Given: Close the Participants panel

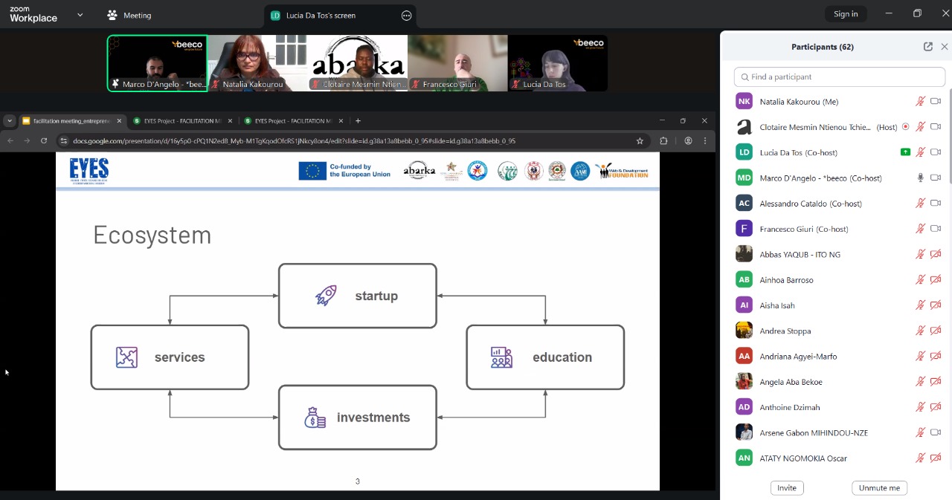Looking at the screenshot, I should (945, 47).
